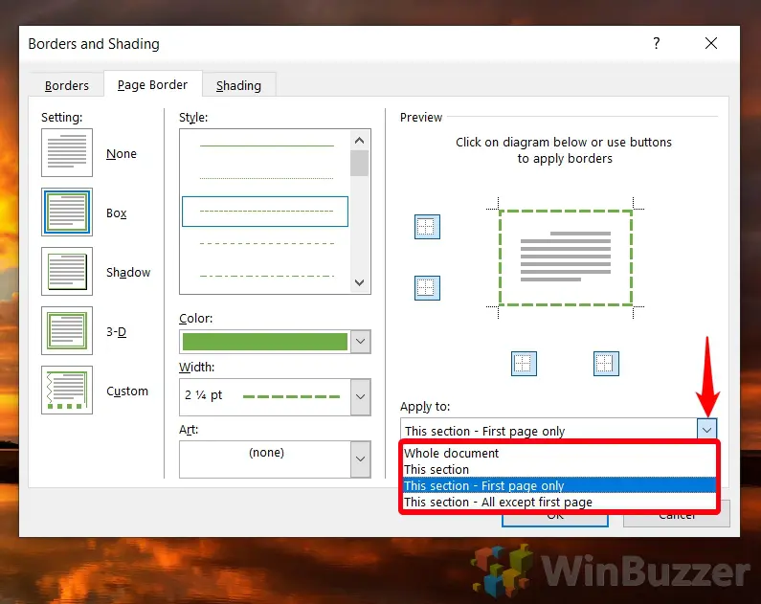This screenshot has width=761, height=604.
Task: Select the Shadow border setting icon
Action: pyautogui.click(x=67, y=272)
